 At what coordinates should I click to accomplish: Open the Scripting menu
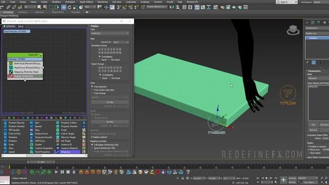pyautogui.click(x=145, y=2)
